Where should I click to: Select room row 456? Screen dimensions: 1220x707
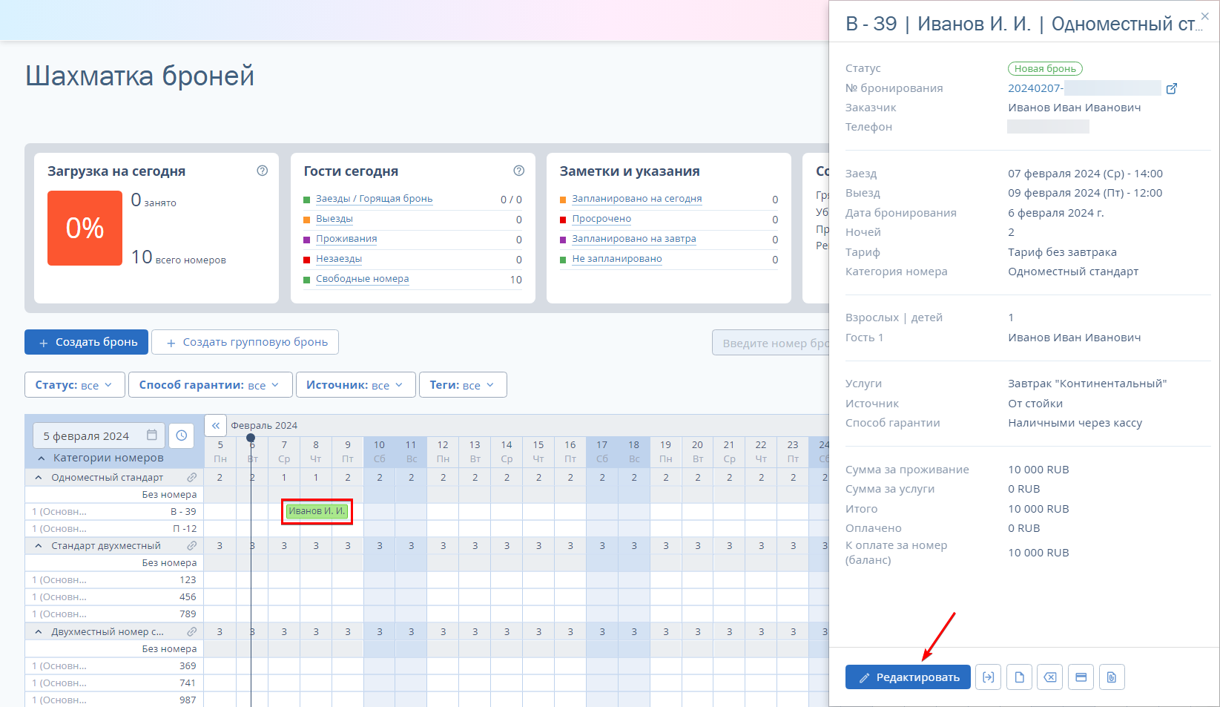click(x=114, y=597)
